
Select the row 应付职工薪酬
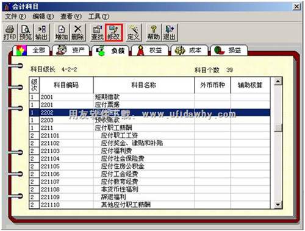click(x=149, y=128)
